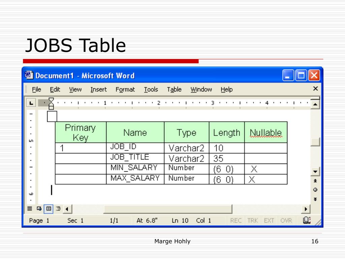Toggle EXT extend selection in status bar
The width and height of the screenshot is (345, 259).
click(x=269, y=221)
